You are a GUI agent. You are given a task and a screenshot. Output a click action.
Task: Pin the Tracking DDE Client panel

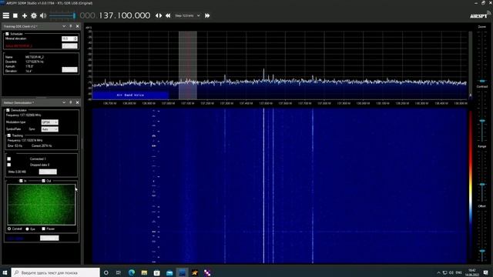[71, 26]
